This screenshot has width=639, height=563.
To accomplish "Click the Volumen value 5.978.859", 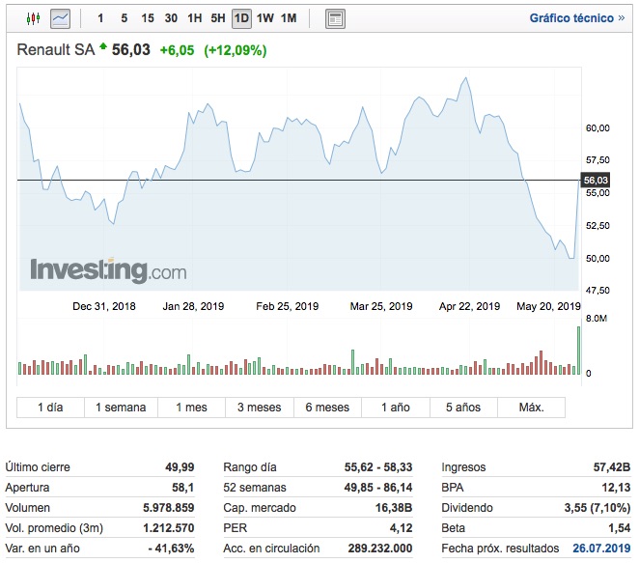I will pyautogui.click(x=169, y=508).
